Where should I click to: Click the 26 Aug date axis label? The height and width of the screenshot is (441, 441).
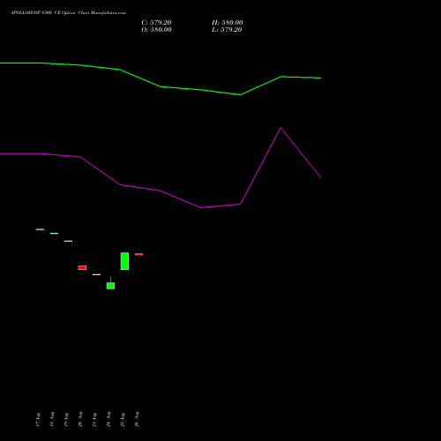[137, 419]
